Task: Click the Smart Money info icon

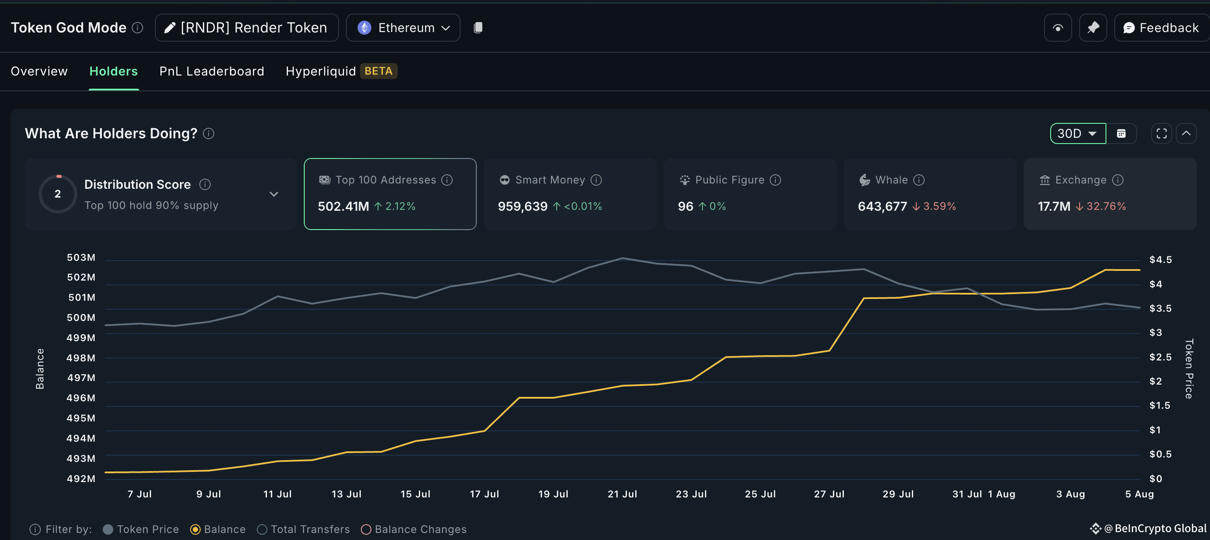Action: pos(596,180)
